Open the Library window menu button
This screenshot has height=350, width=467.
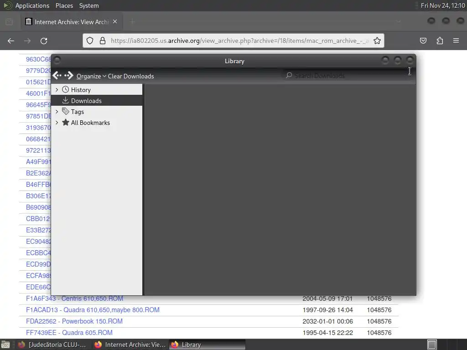pos(57,61)
